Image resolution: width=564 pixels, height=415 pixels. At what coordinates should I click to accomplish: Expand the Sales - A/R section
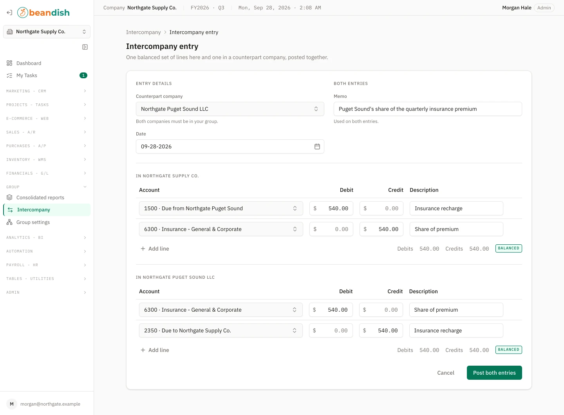click(x=47, y=132)
